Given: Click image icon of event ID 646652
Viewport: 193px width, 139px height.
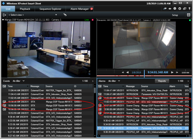Looking at the screenshot, I should click(4, 106).
